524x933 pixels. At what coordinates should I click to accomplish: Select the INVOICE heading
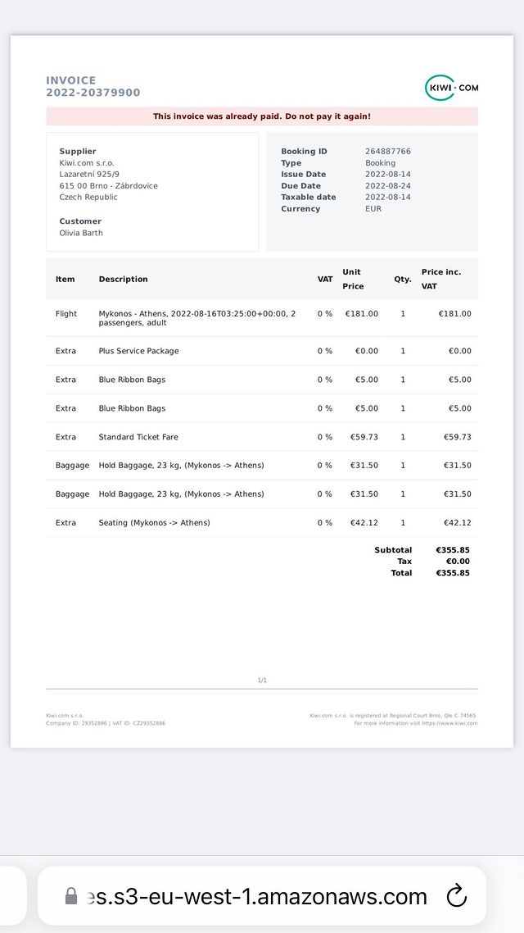point(70,80)
